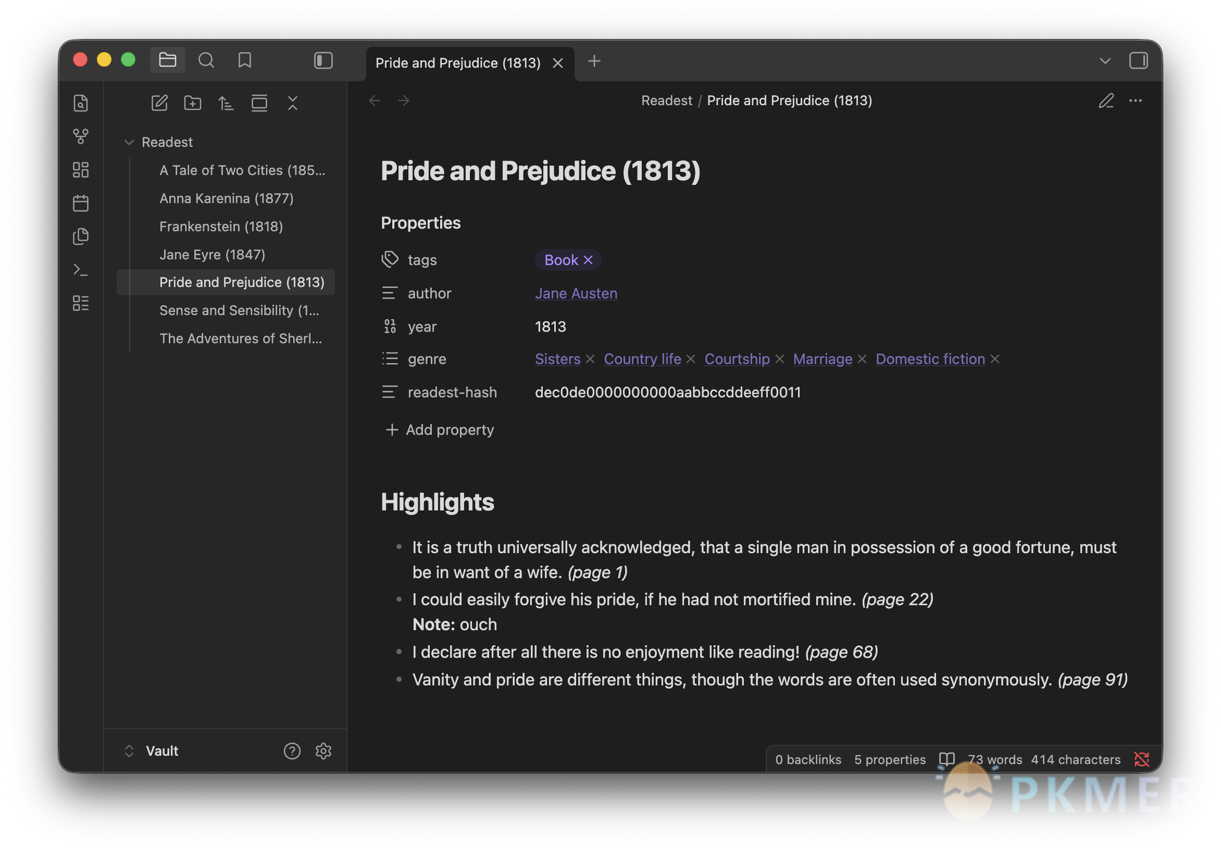The image size is (1221, 850).
Task: Click the genre property list icon
Action: pyautogui.click(x=390, y=359)
